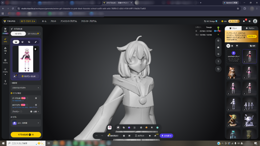Viewport: 260px width, 146px height.
Task: Switch to the プロパティ panel tab
Action: coord(250,28)
